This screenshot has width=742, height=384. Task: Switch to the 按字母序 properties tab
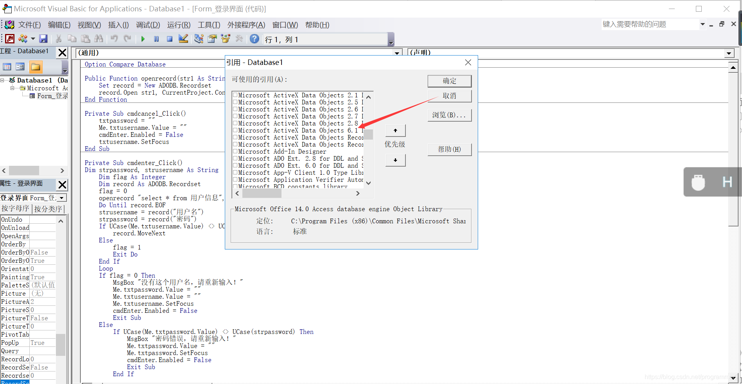click(x=16, y=208)
